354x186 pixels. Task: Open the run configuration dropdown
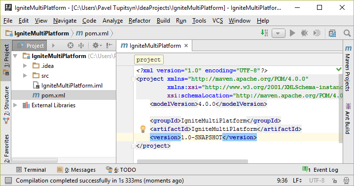[279, 33]
